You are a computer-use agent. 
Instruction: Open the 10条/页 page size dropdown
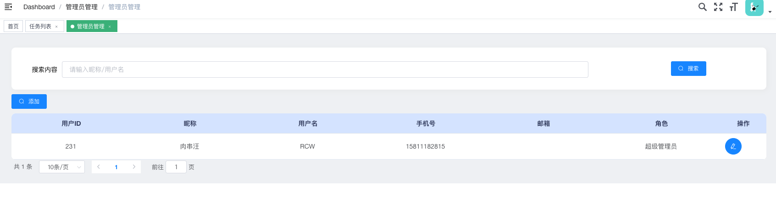[x=62, y=167]
